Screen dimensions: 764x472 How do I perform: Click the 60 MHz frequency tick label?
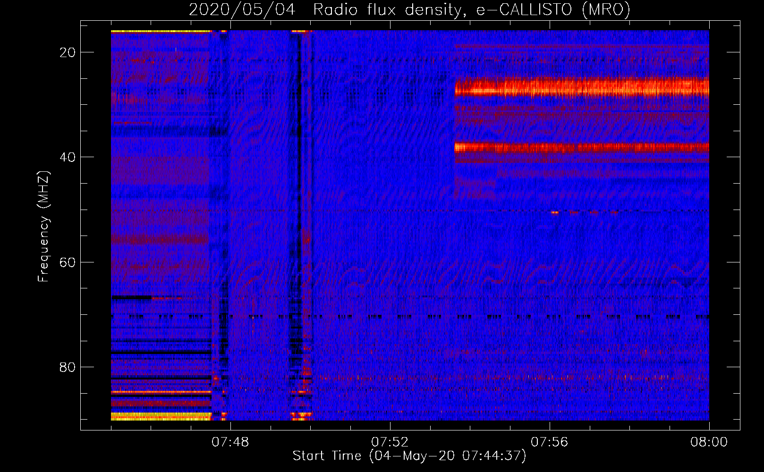pos(68,262)
